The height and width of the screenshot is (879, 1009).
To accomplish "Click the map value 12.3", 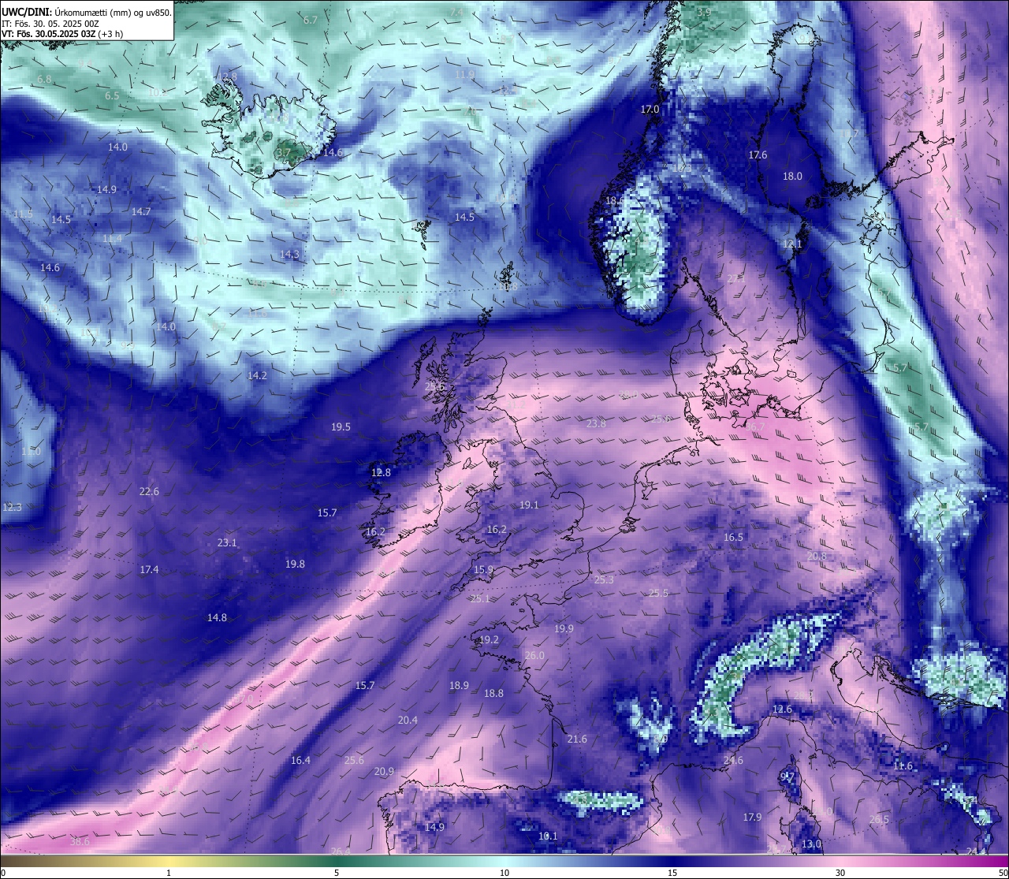I will coord(12,507).
